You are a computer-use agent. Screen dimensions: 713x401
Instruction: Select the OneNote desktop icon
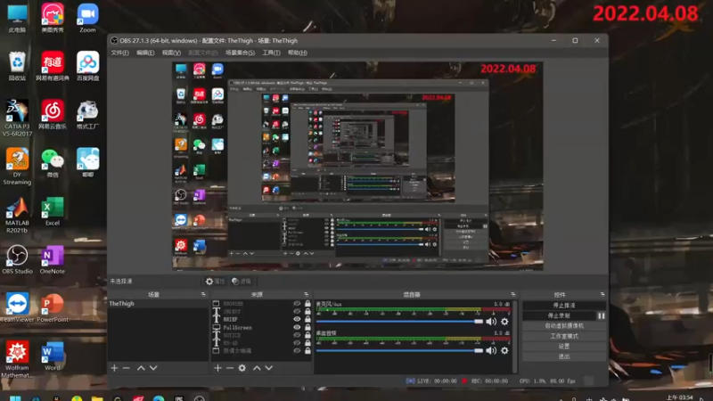point(53,260)
